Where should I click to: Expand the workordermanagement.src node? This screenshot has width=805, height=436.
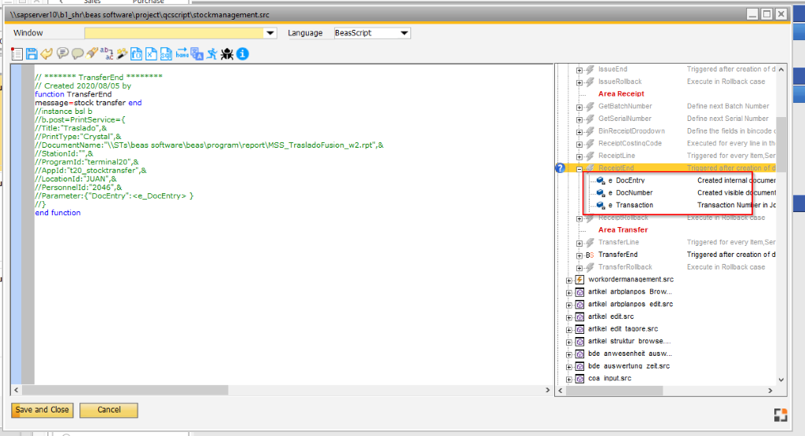(x=569, y=280)
